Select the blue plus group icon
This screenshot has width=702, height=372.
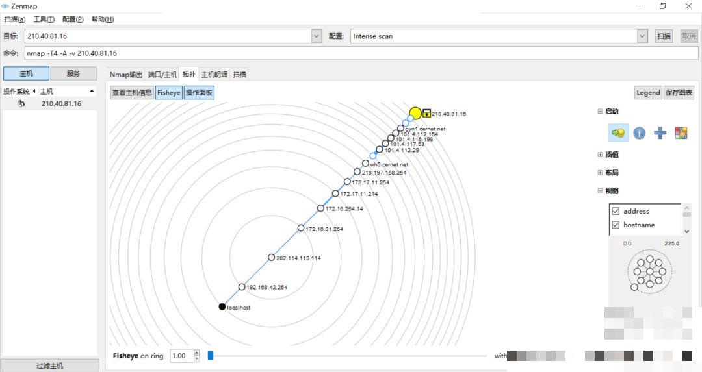(x=660, y=133)
